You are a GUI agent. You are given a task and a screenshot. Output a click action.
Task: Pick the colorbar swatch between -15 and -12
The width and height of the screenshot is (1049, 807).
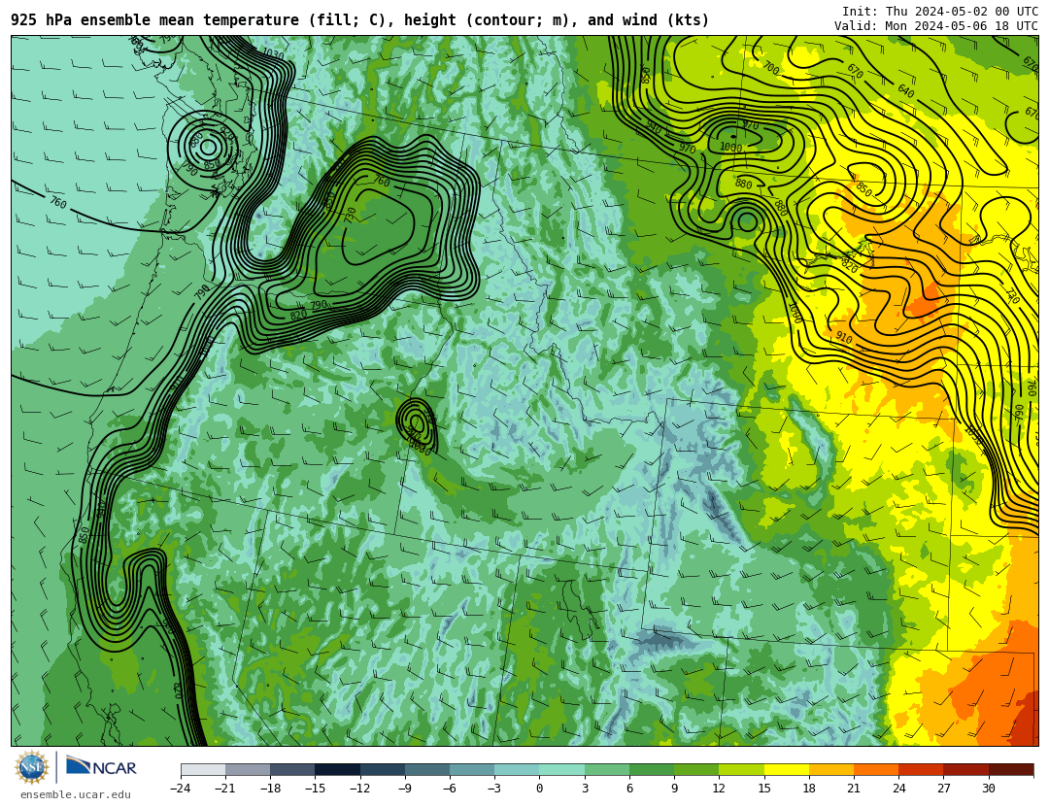coord(338,769)
